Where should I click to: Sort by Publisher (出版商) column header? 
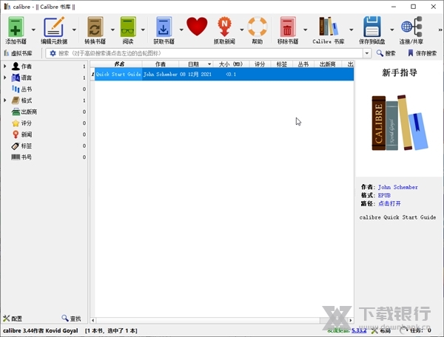[328, 64]
